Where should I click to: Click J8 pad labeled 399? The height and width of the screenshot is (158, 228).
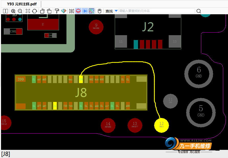[x=21, y=79]
